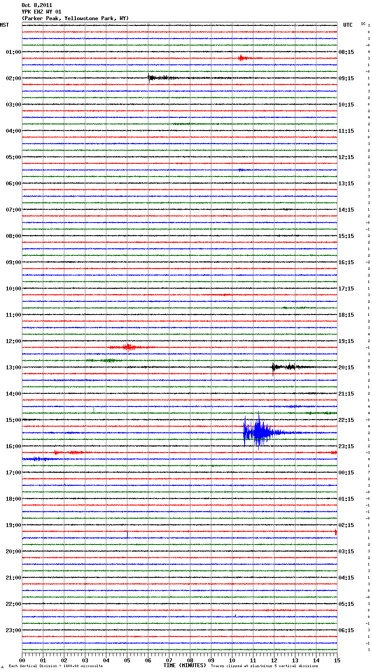Viewport: 372px width, 672px height.
Task: Click the '12' minute tick on bottom axis
Action: (x=274, y=660)
